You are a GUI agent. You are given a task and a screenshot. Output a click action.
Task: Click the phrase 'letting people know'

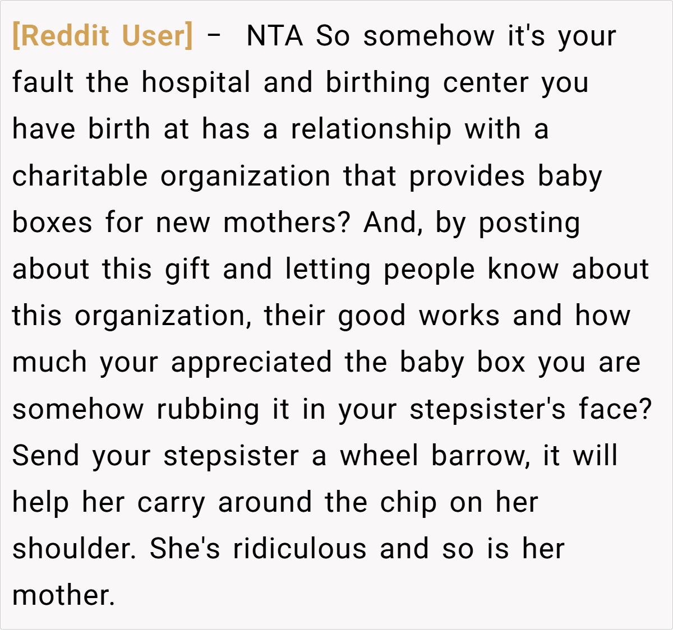point(422,269)
